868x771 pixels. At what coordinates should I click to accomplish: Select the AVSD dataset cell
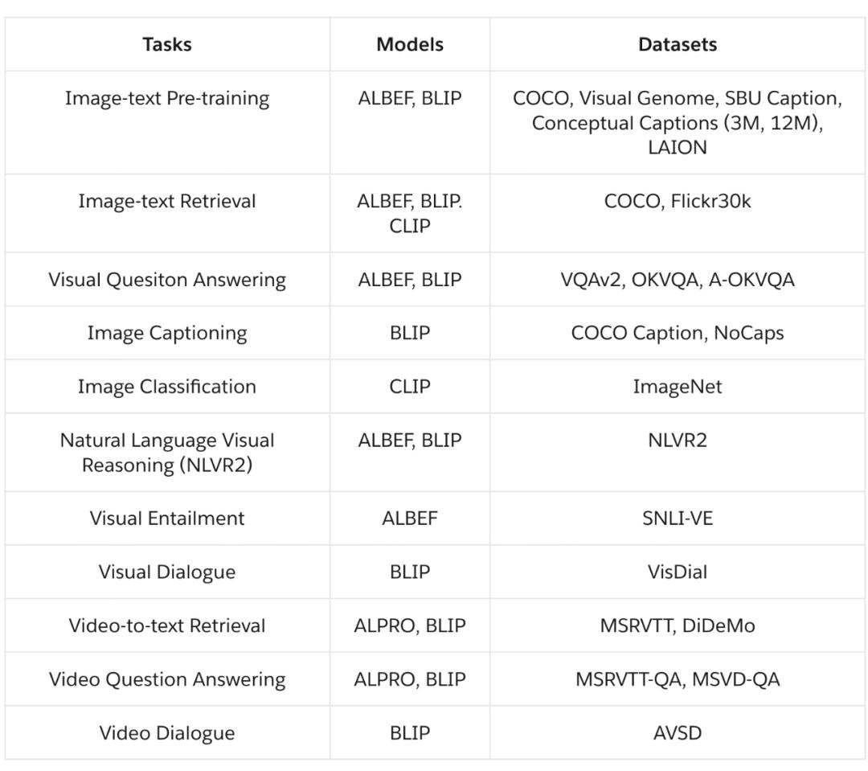tap(677, 733)
